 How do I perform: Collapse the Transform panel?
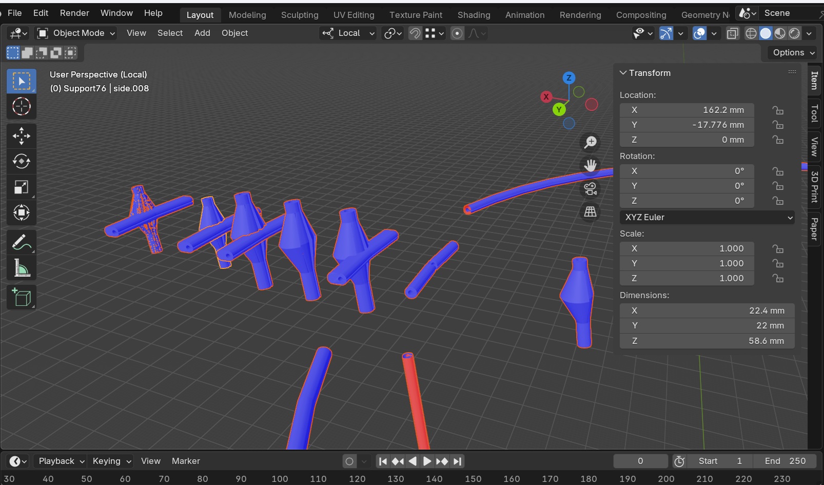(x=623, y=73)
